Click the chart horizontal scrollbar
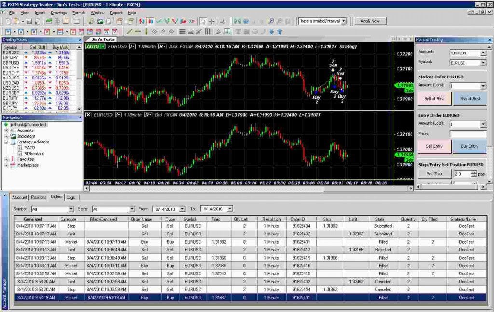Image resolution: width=494 pixels, height=312 pixels. pos(249,188)
